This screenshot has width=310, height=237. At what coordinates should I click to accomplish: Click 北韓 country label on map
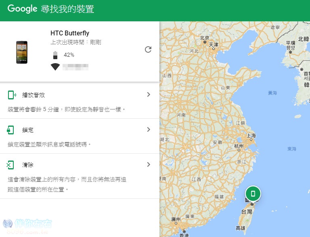[304, 39]
